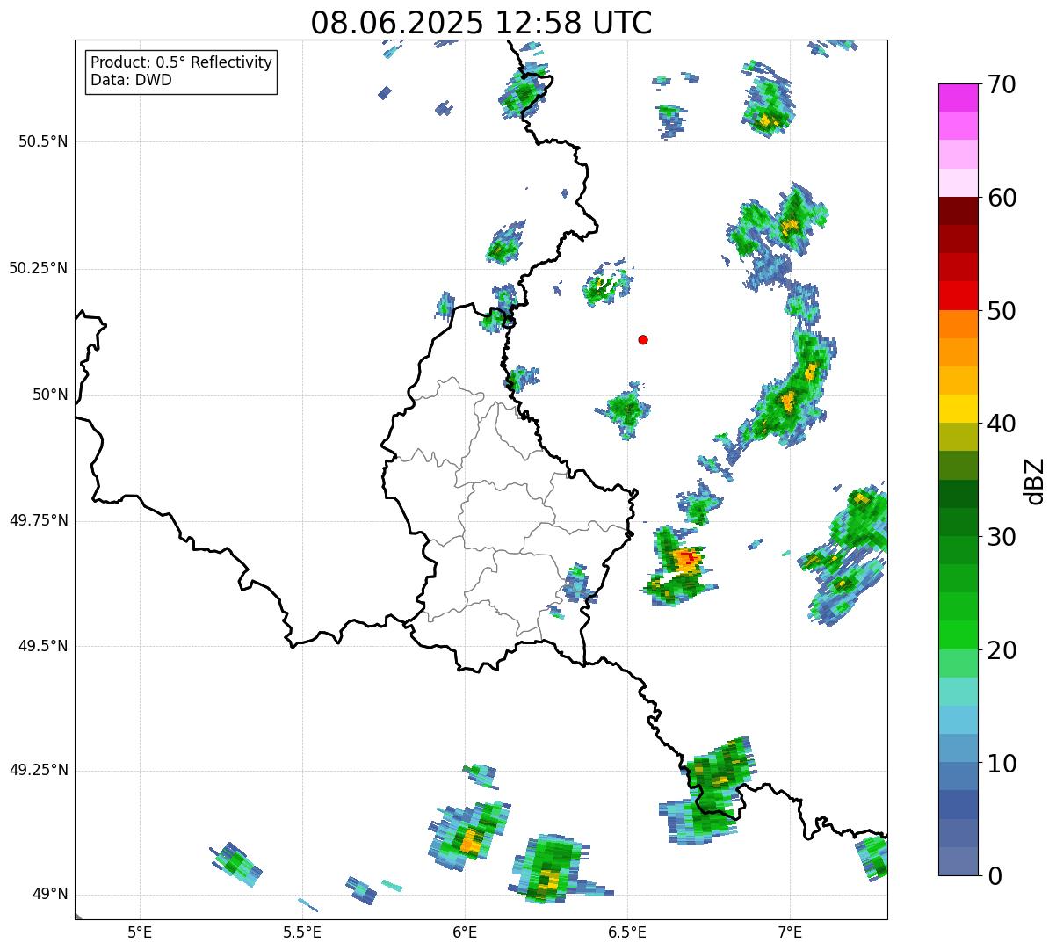Click the colorbar value 20
This screenshot has height=950, width=1056.
click(x=1002, y=650)
